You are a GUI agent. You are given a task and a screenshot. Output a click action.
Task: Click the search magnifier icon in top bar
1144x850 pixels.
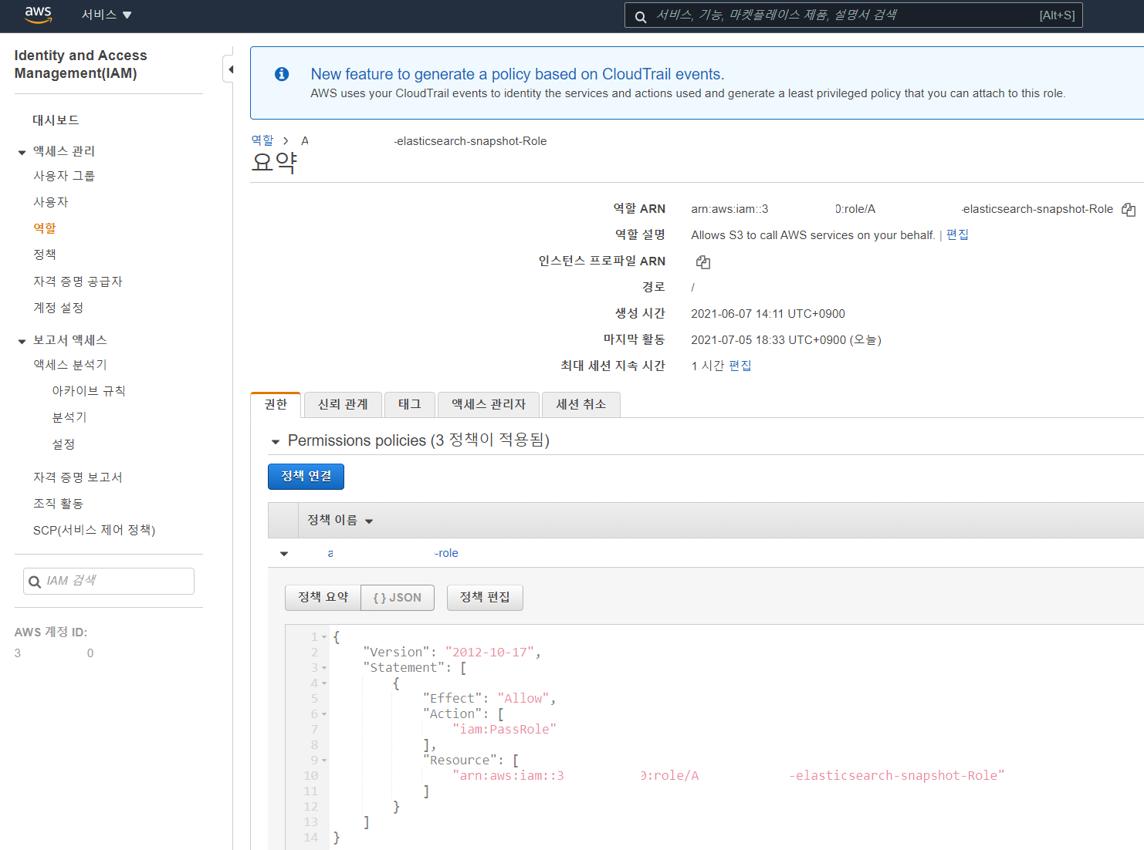(641, 16)
